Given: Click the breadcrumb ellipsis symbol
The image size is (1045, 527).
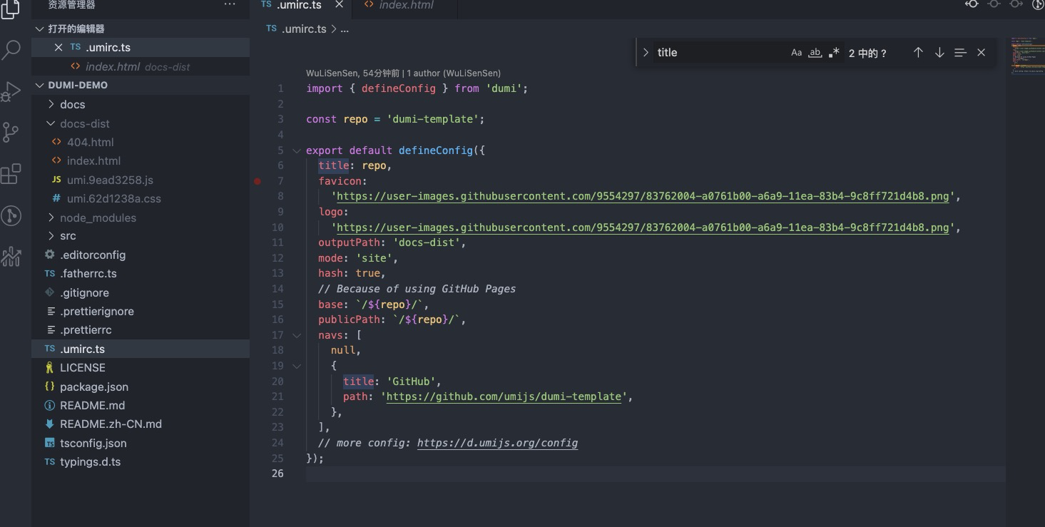Looking at the screenshot, I should pos(345,29).
